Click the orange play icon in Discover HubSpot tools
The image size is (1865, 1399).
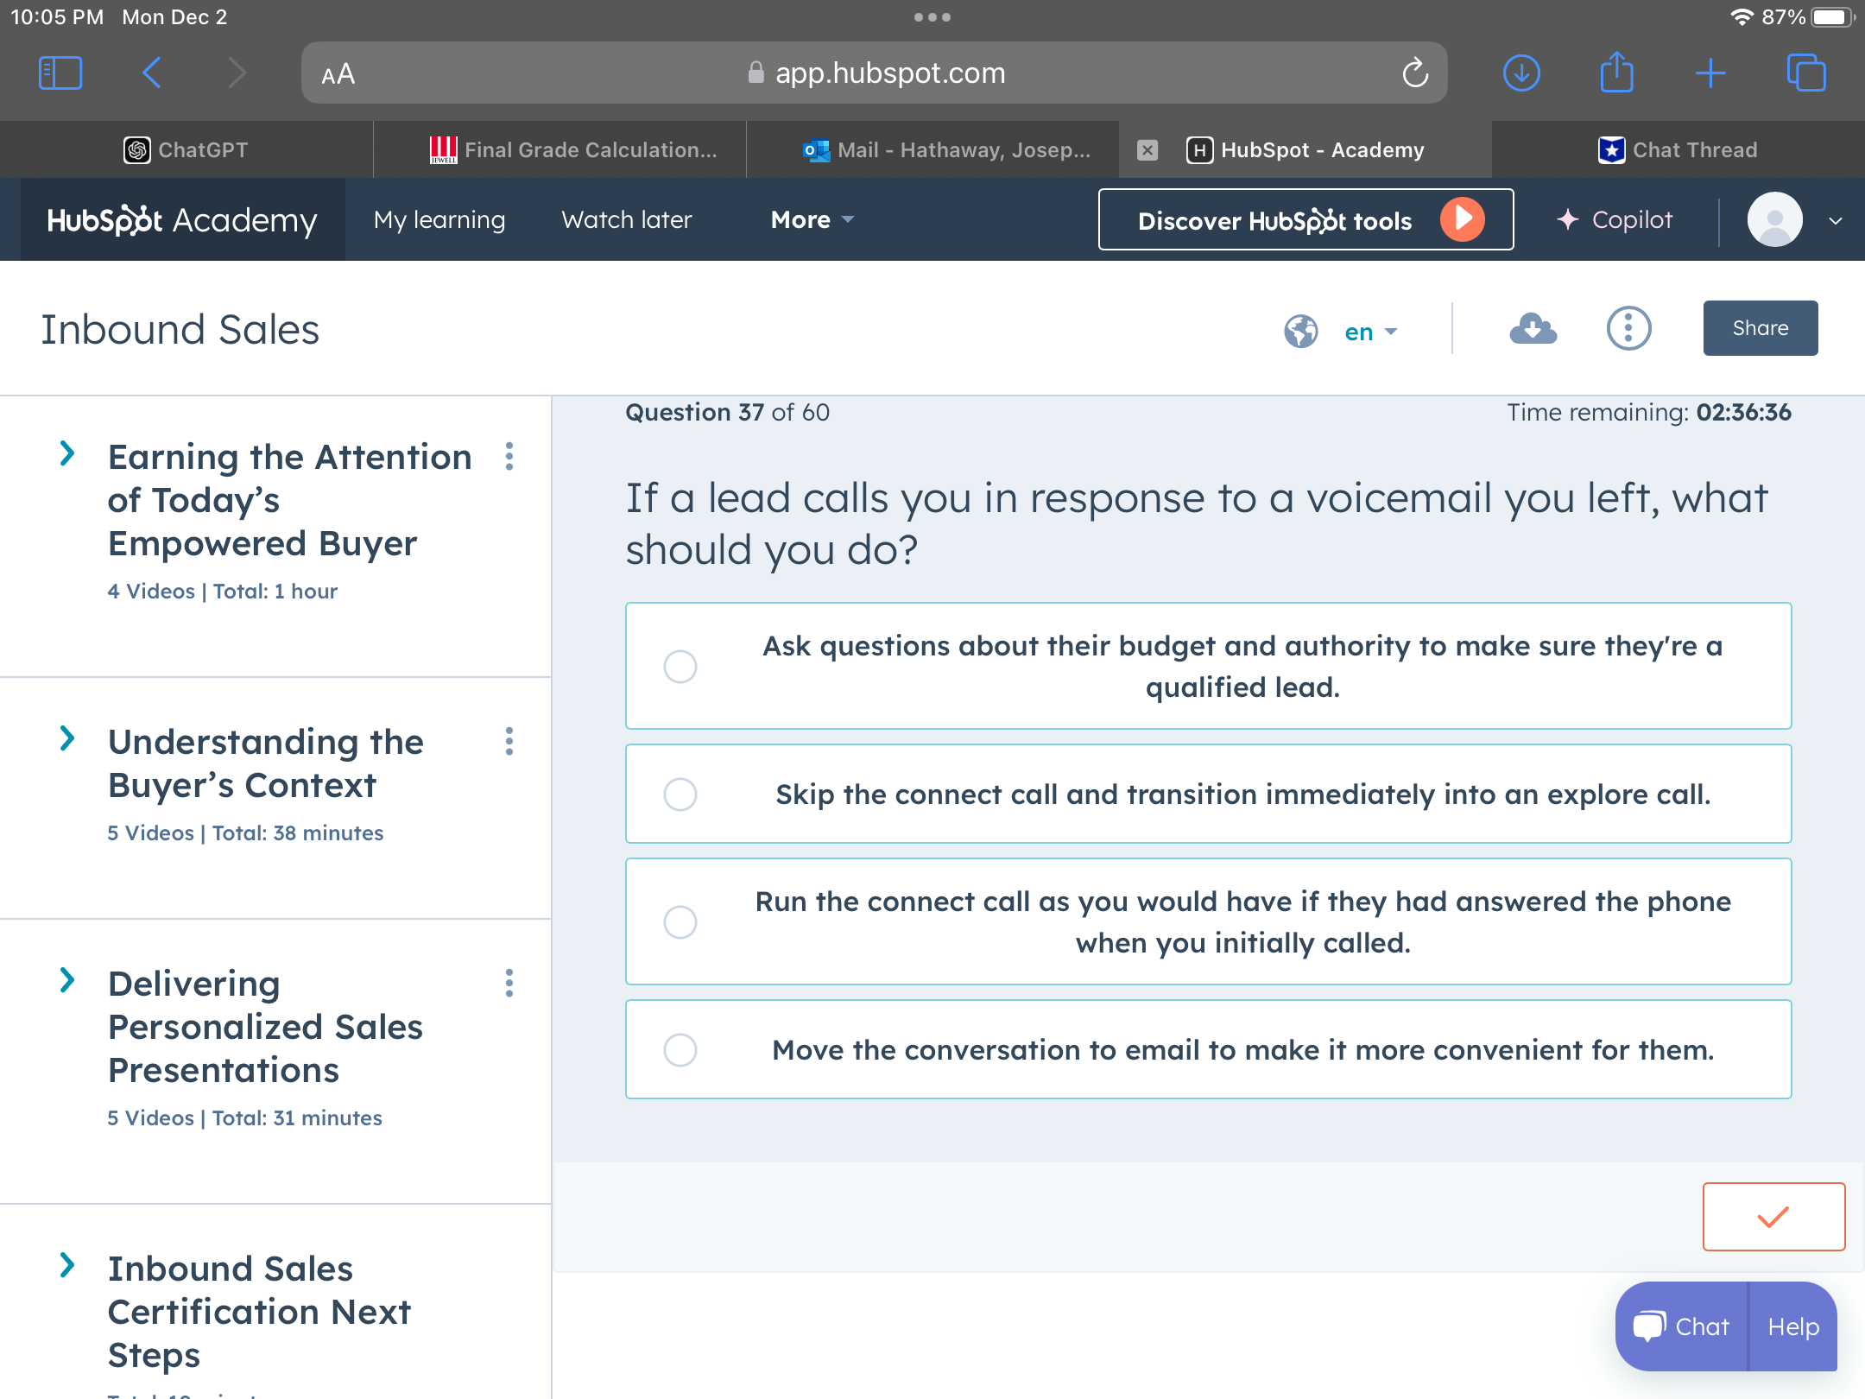coord(1462,219)
